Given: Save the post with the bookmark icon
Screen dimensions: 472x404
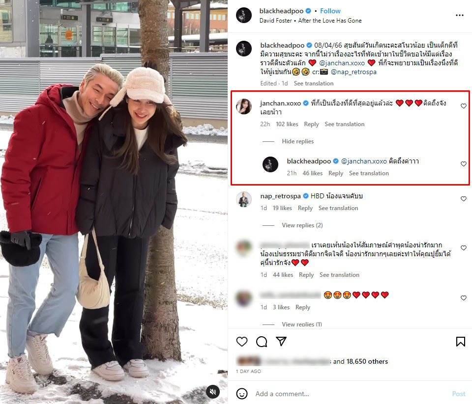Looking at the screenshot, I should click(461, 342).
